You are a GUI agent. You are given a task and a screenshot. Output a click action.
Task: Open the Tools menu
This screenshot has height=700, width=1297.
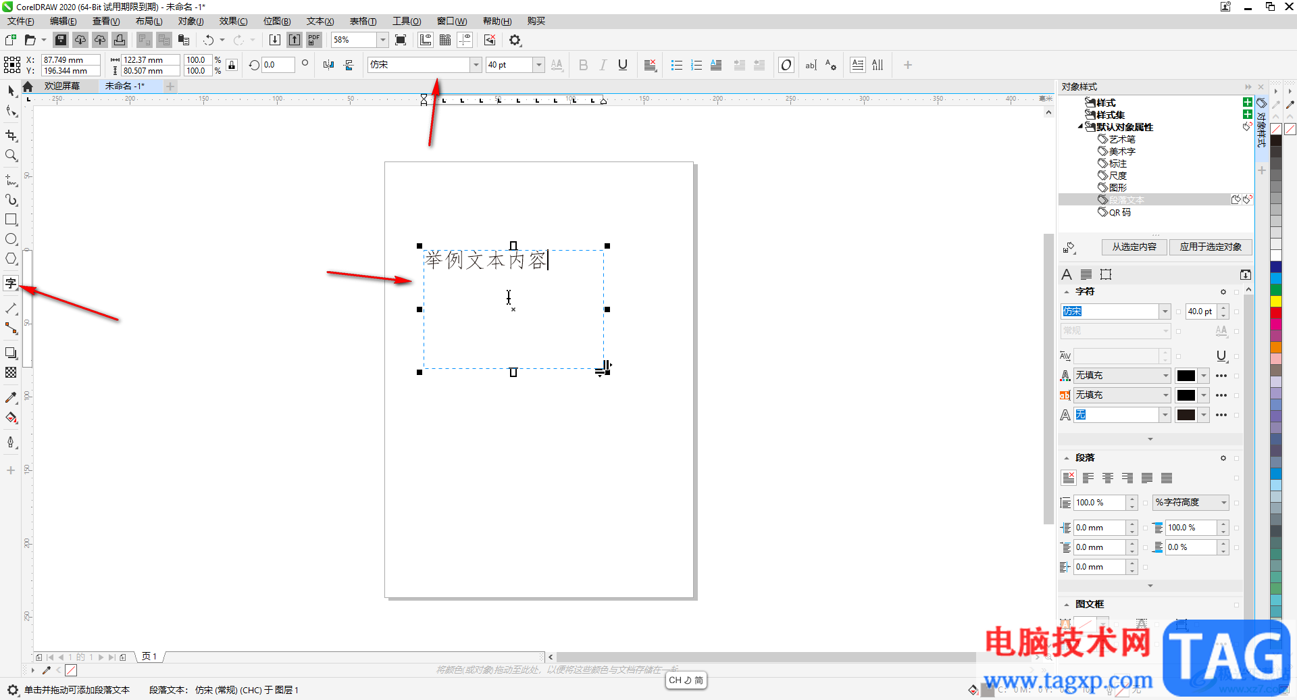(x=407, y=22)
